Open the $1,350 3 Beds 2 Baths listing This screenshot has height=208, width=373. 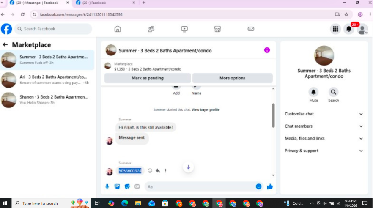click(x=148, y=69)
